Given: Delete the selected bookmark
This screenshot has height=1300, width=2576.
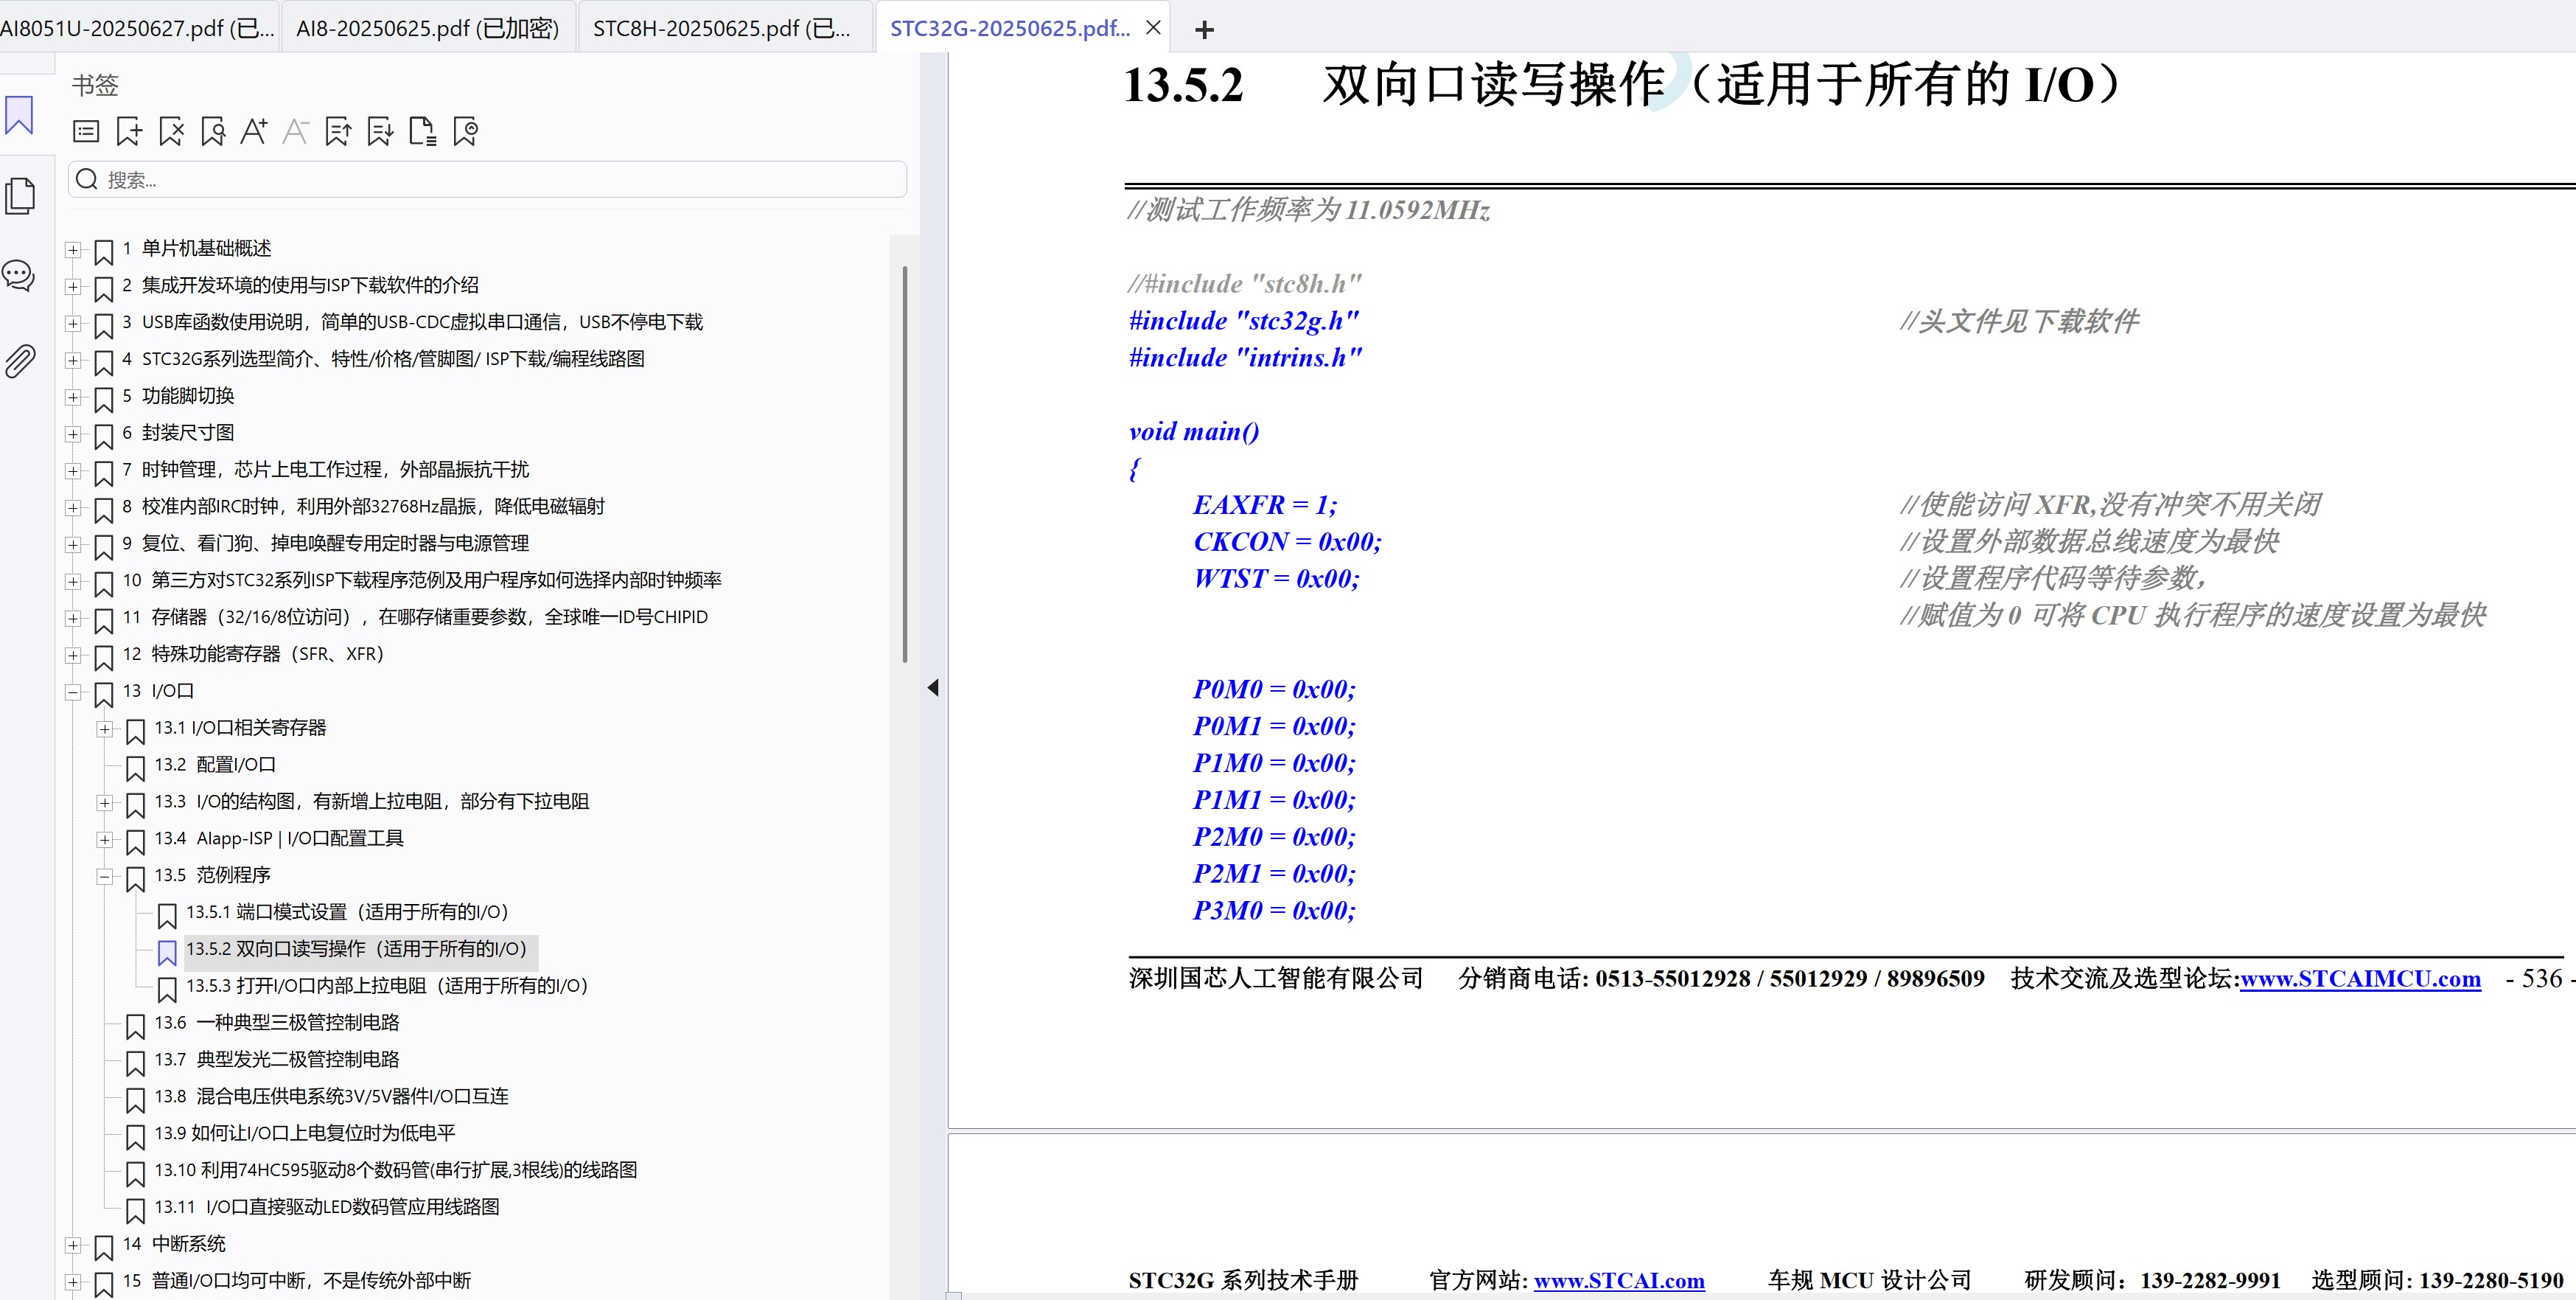Looking at the screenshot, I should pyautogui.click(x=171, y=131).
